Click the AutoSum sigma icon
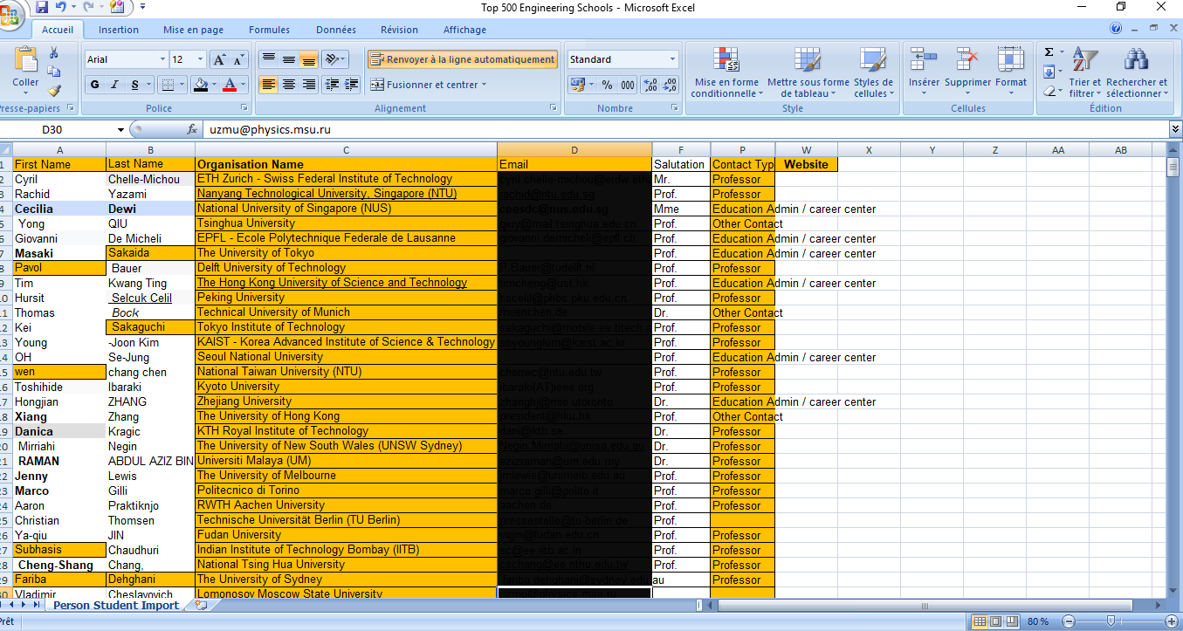Image resolution: width=1183 pixels, height=631 pixels. (1049, 52)
